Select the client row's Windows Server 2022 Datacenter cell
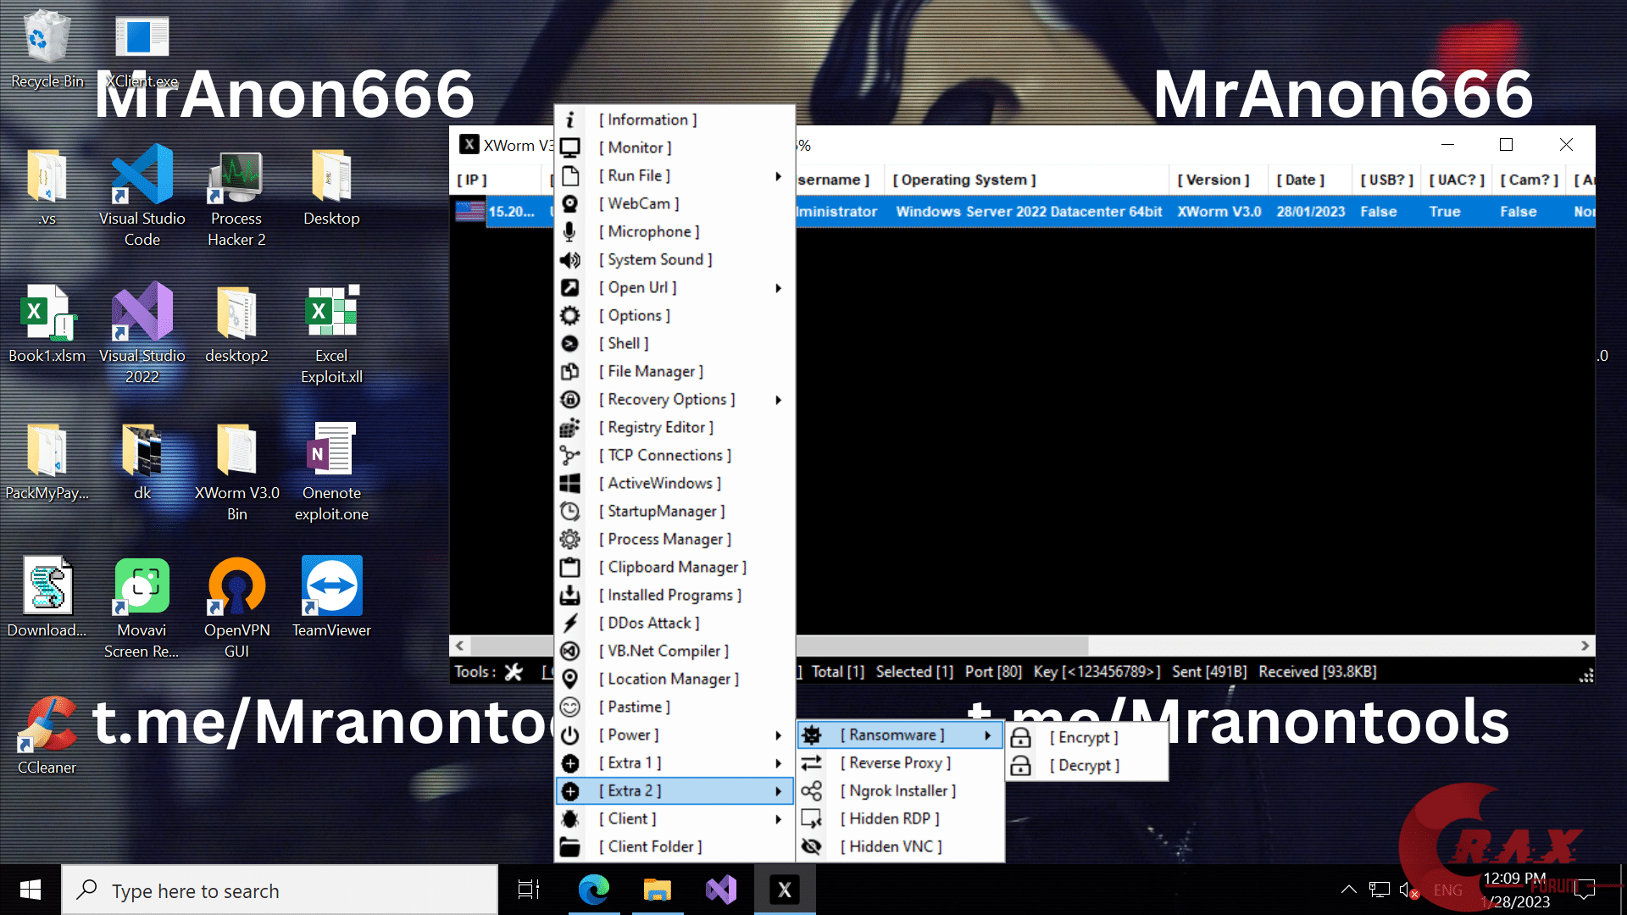Viewport: 1627px width, 915px height. point(1029,212)
